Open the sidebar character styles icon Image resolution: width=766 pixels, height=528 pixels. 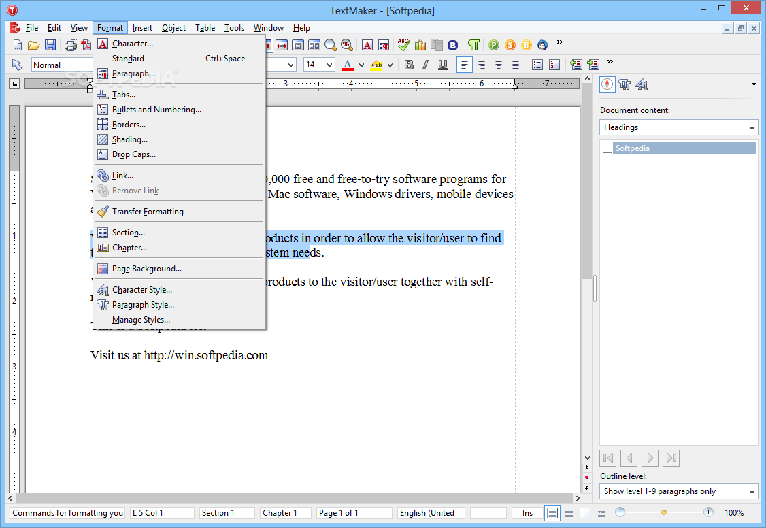(642, 84)
